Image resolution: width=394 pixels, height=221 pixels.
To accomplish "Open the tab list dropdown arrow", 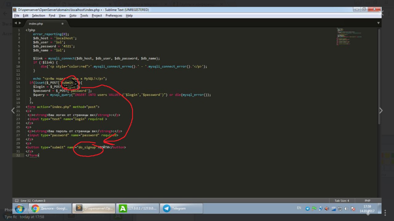I will click(x=378, y=23).
